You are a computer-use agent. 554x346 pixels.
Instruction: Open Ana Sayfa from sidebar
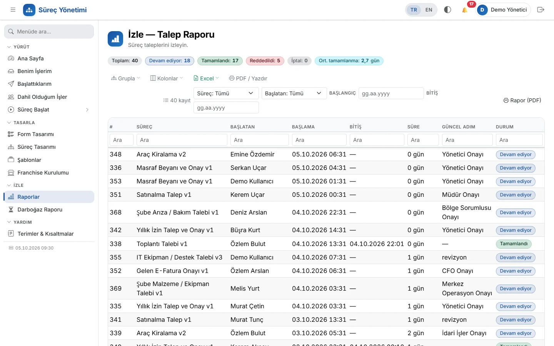(x=49, y=58)
